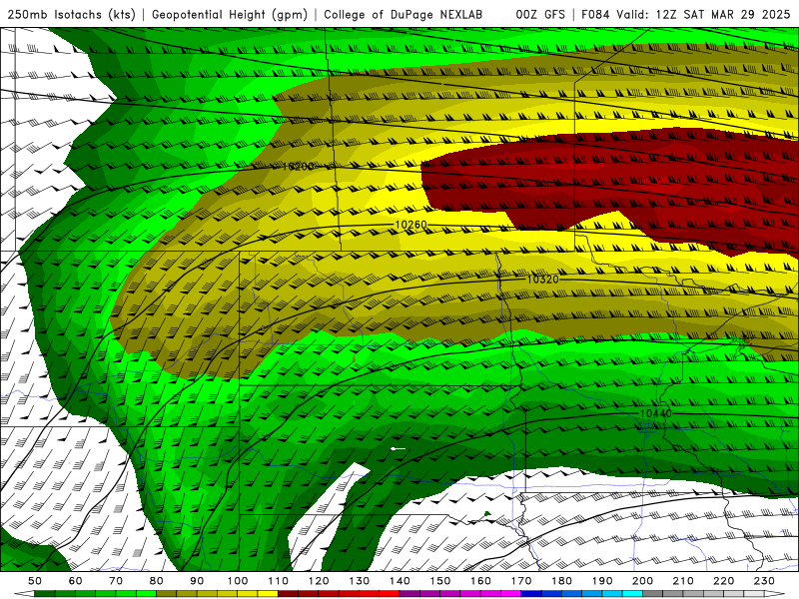Pick the cyan colorbar segment before 200

tap(632, 594)
